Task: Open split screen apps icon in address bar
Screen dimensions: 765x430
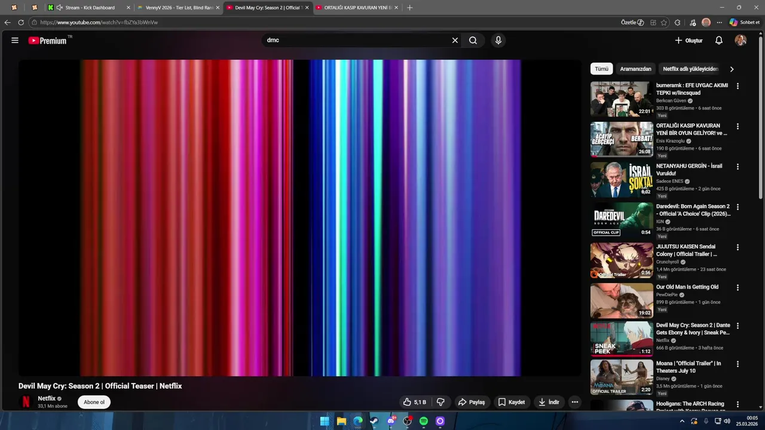Action: (653, 22)
